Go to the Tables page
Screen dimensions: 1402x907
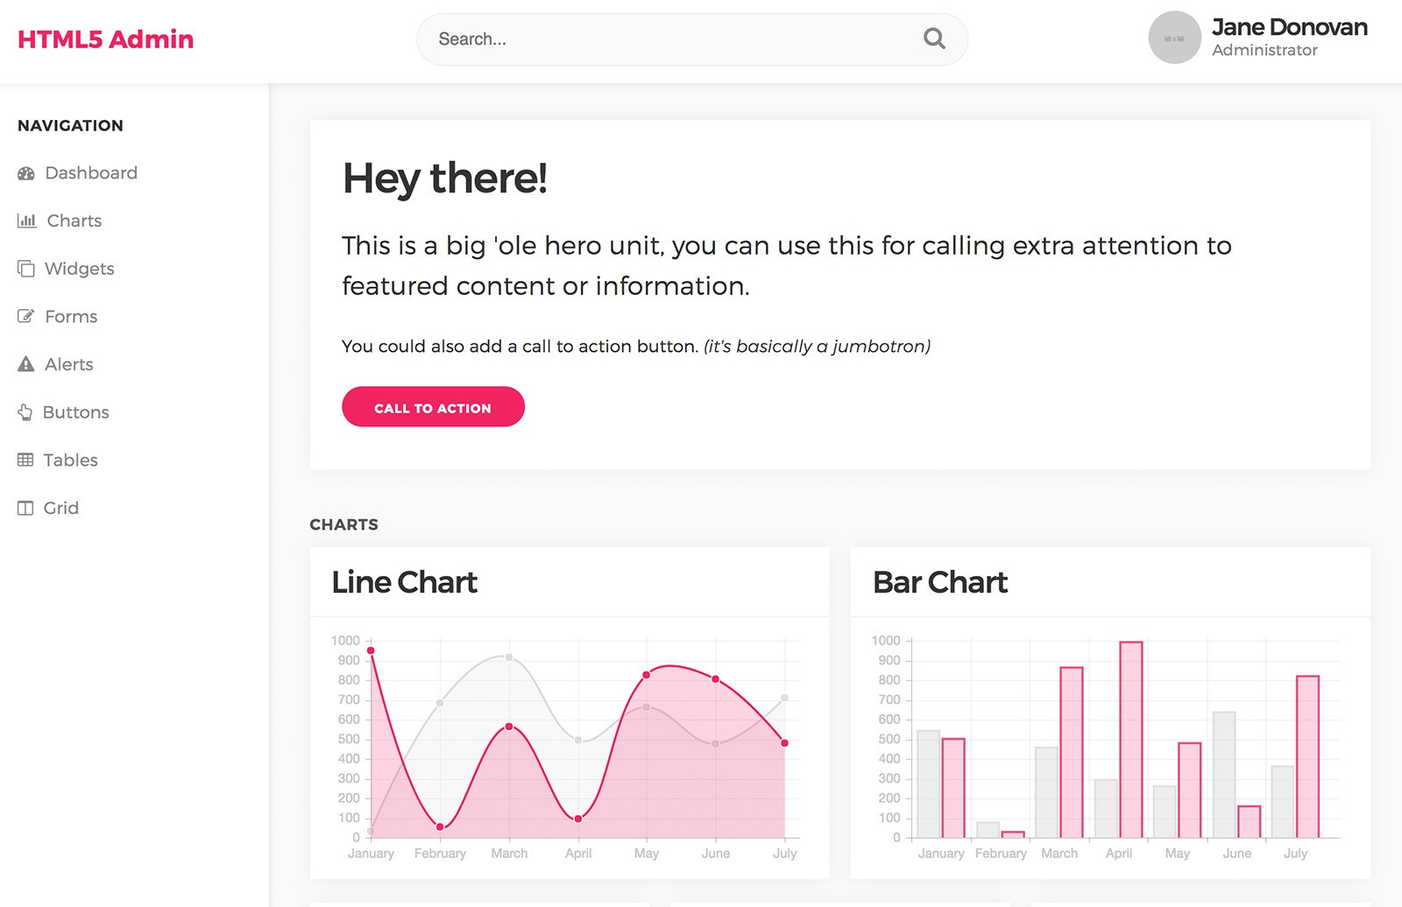[70, 460]
